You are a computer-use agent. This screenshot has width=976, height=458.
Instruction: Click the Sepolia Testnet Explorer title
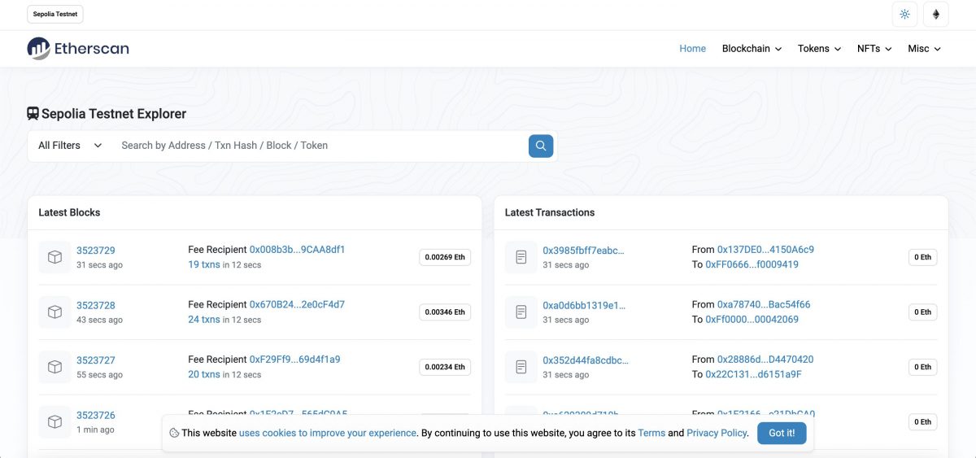114,114
